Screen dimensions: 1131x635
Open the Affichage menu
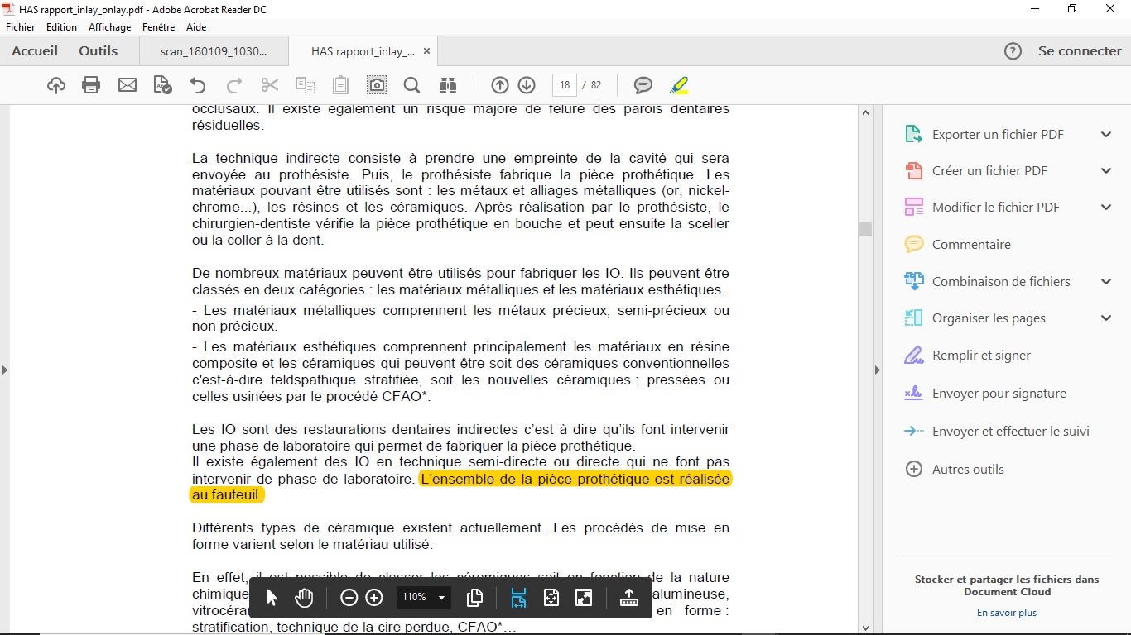click(x=110, y=27)
